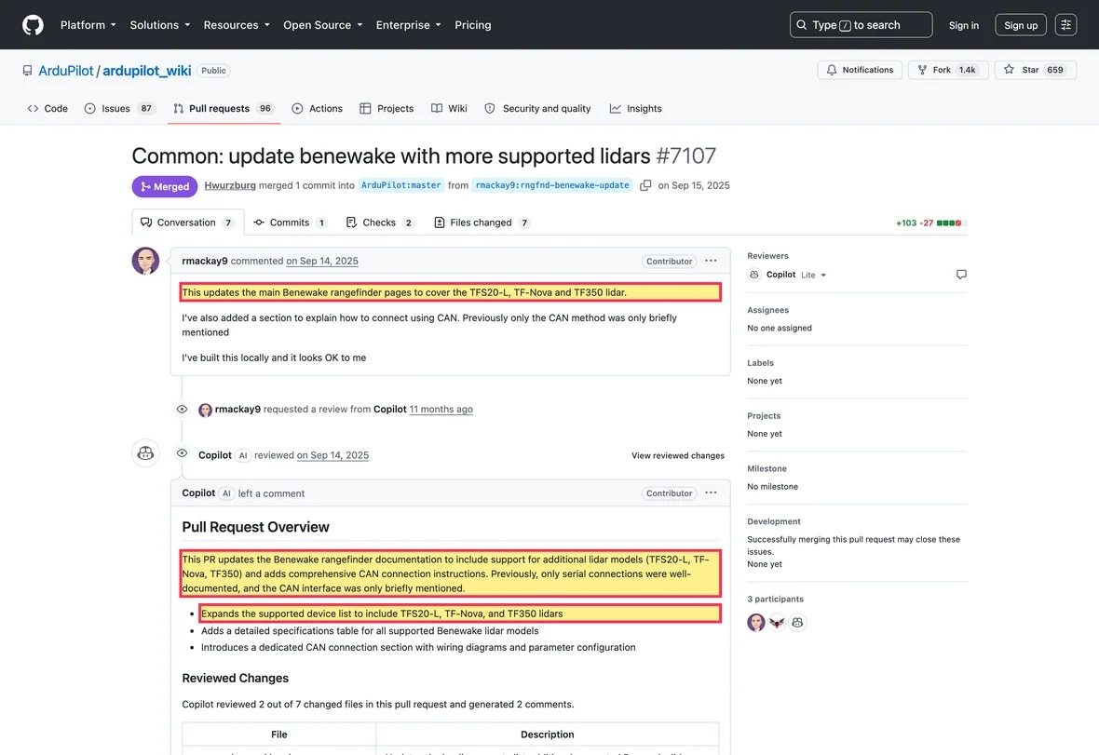This screenshot has width=1099, height=755.
Task: Click the Notifications bell button
Action: tap(860, 70)
